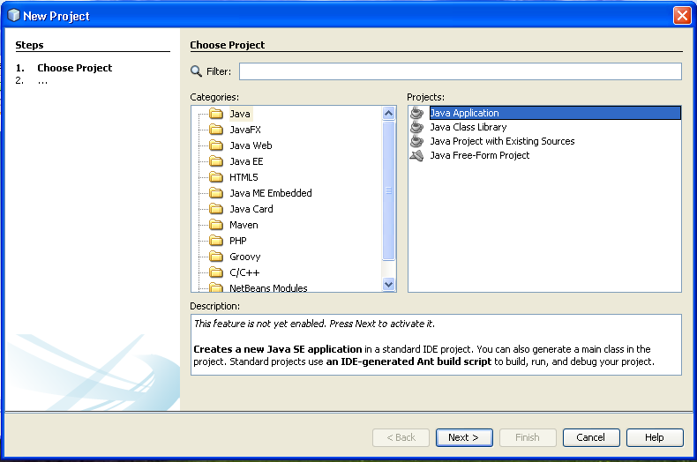Click the PHP folder icon

click(x=216, y=241)
